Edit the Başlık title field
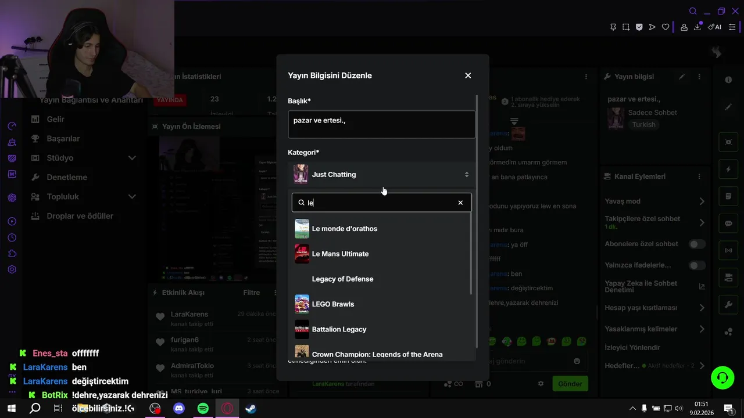The image size is (744, 418). pos(381,124)
